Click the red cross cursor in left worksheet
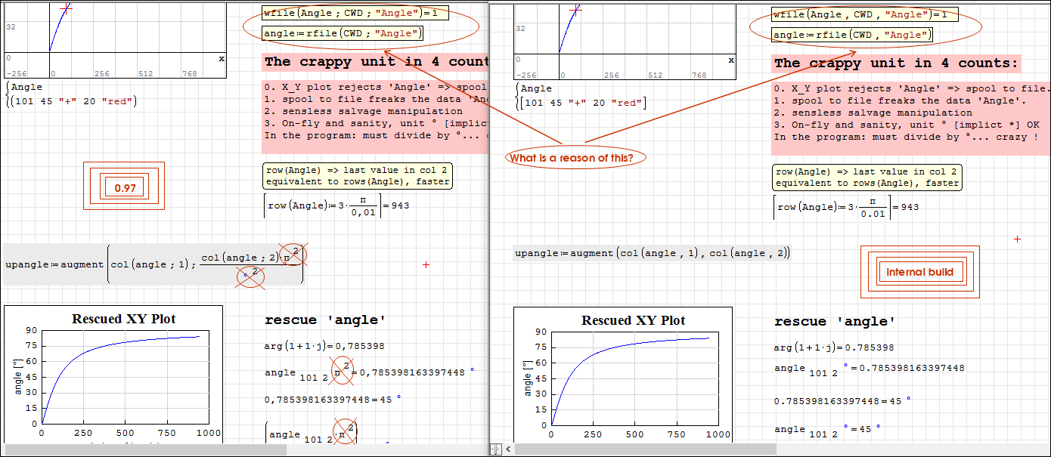This screenshot has width=1051, height=457. (x=426, y=265)
